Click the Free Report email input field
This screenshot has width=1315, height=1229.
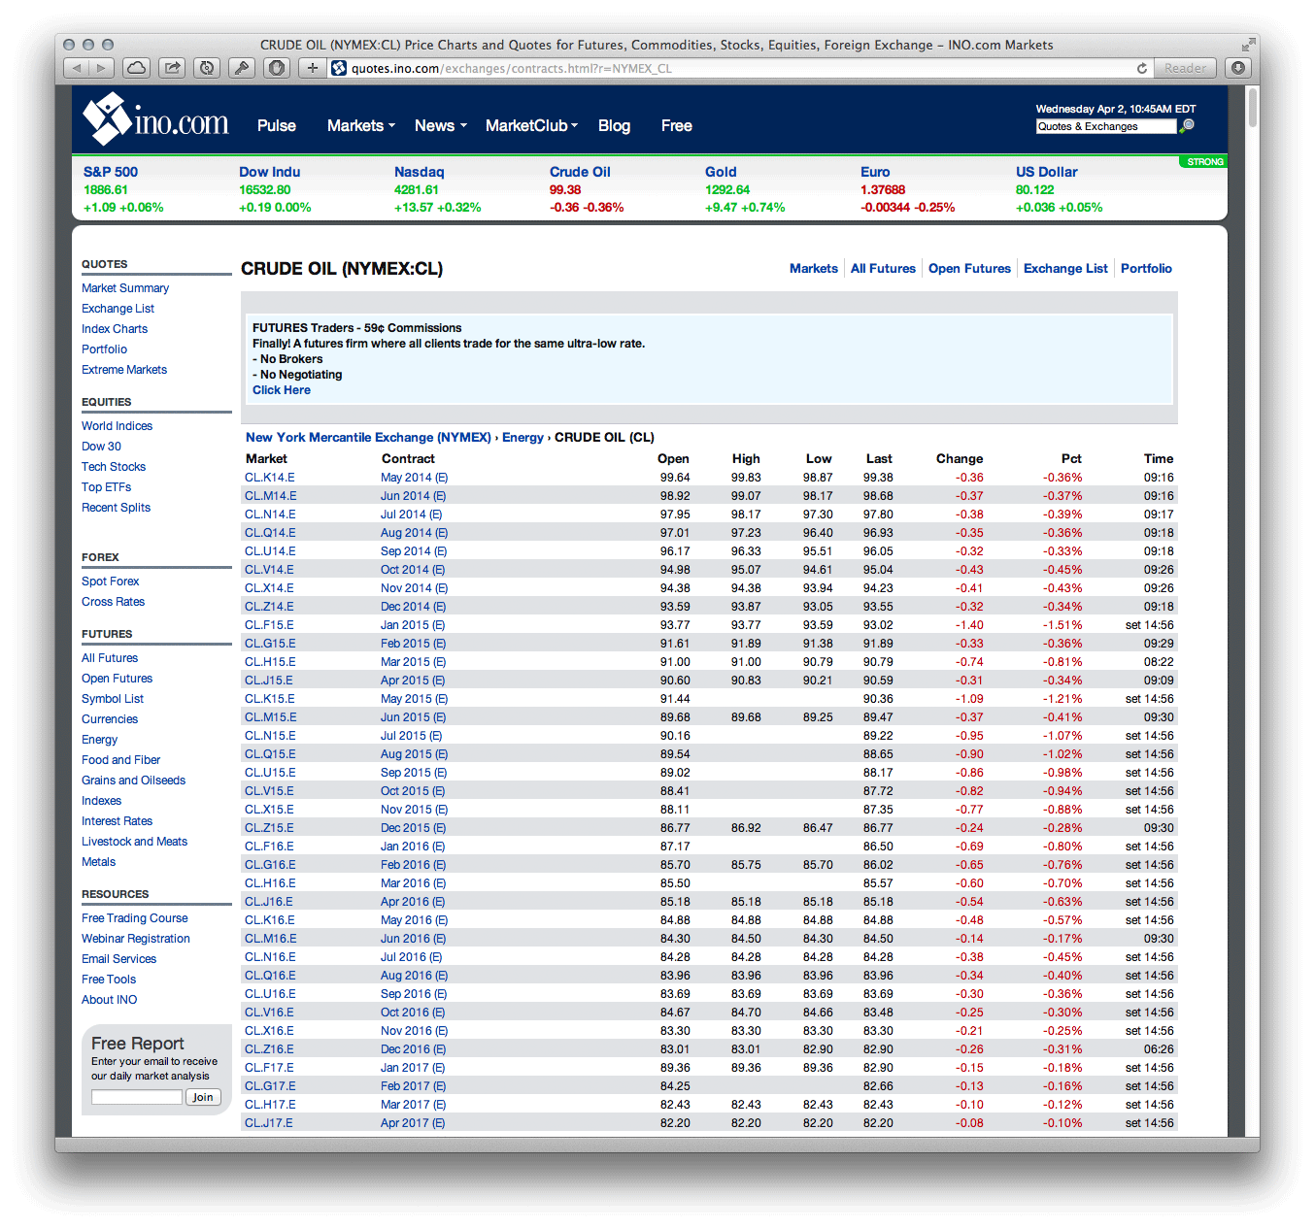point(136,1097)
